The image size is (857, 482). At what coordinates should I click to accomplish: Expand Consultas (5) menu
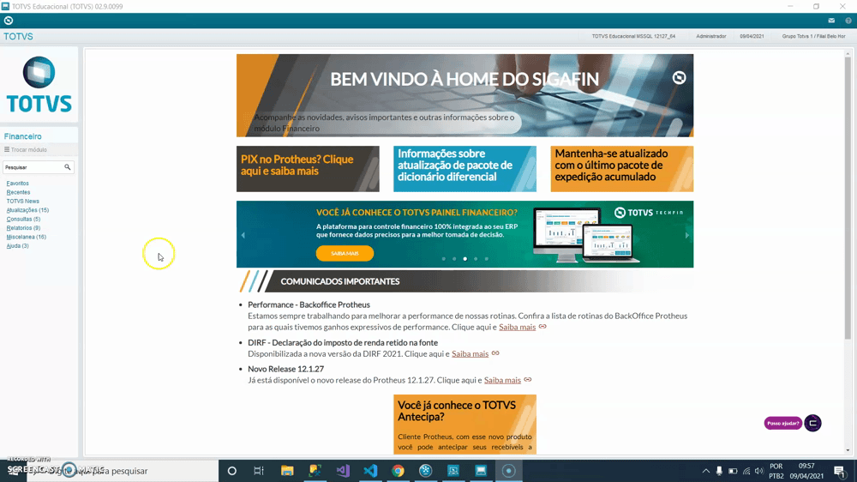[23, 219]
